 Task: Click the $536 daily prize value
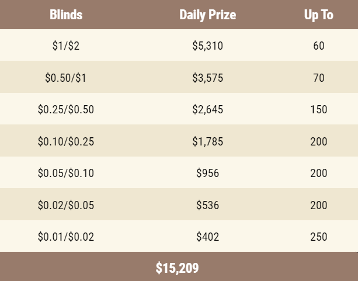pyautogui.click(x=207, y=205)
